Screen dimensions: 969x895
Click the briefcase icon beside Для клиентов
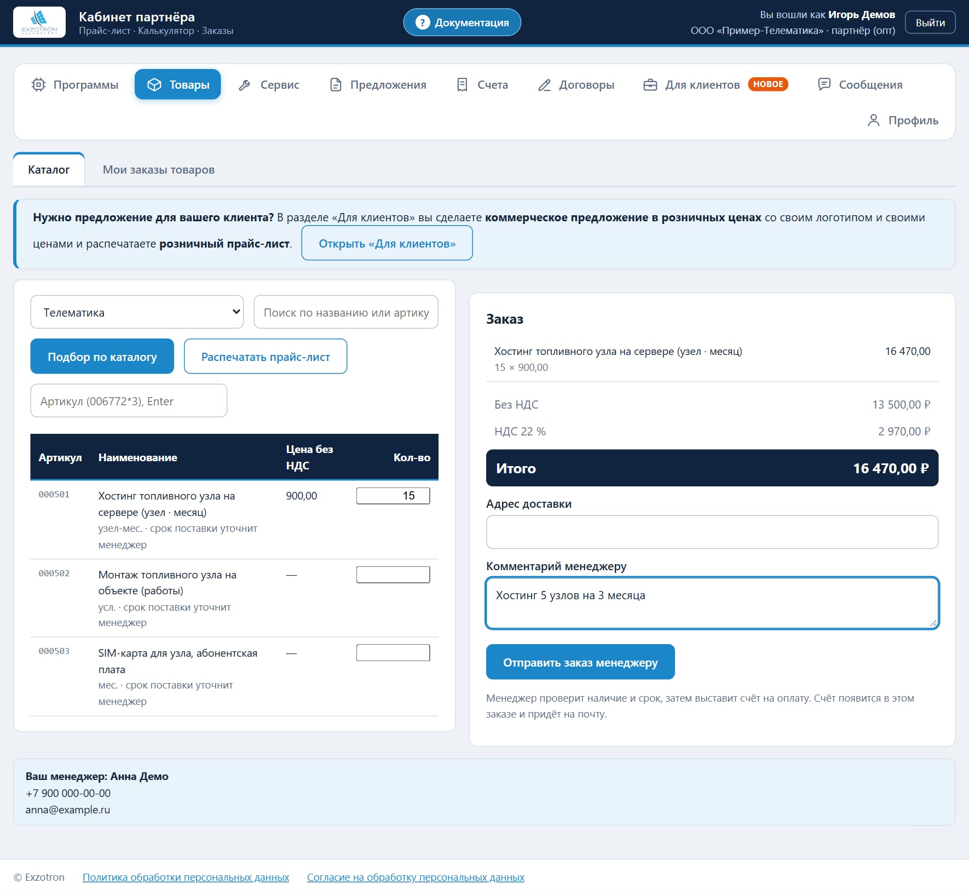tap(650, 85)
